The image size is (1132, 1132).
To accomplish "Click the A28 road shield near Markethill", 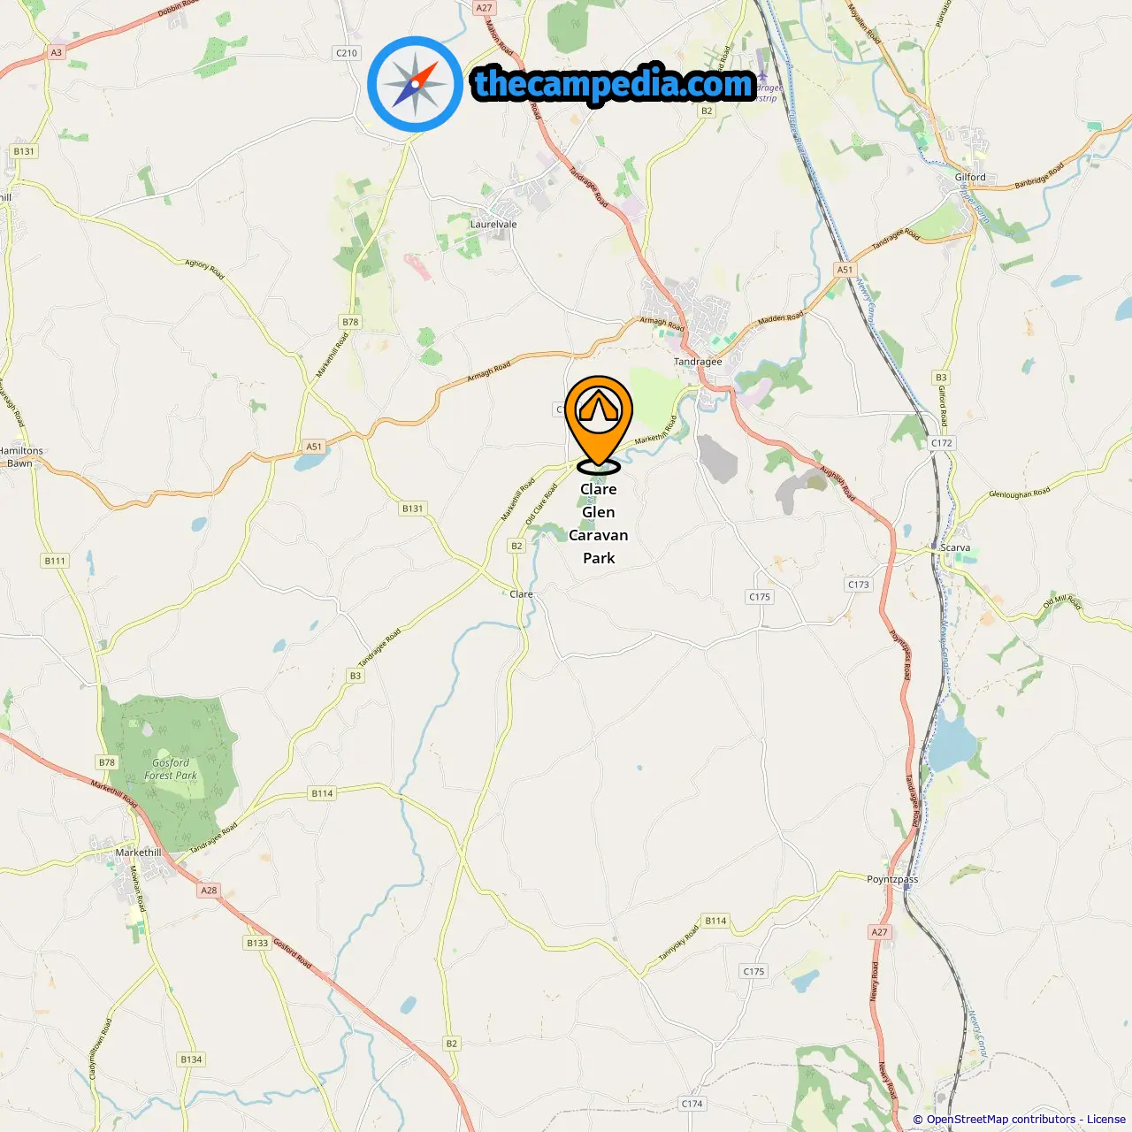I will click(209, 891).
